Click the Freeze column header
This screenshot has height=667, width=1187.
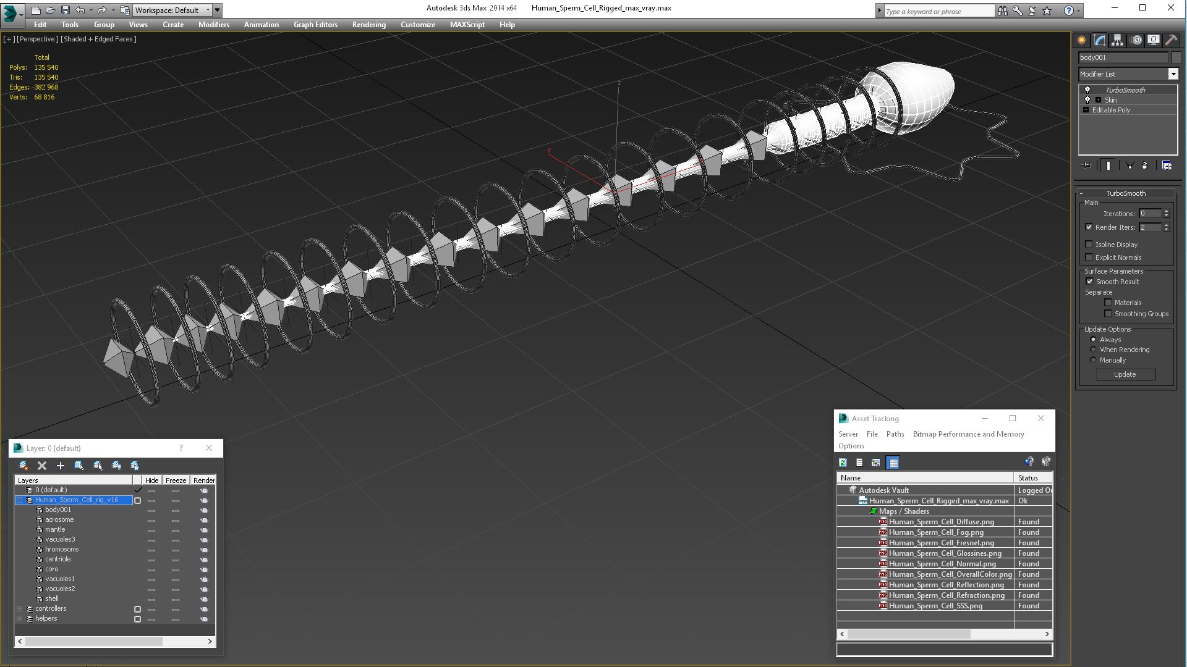[x=176, y=480]
